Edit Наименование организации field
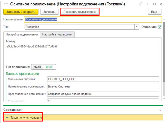 tap(103, 86)
